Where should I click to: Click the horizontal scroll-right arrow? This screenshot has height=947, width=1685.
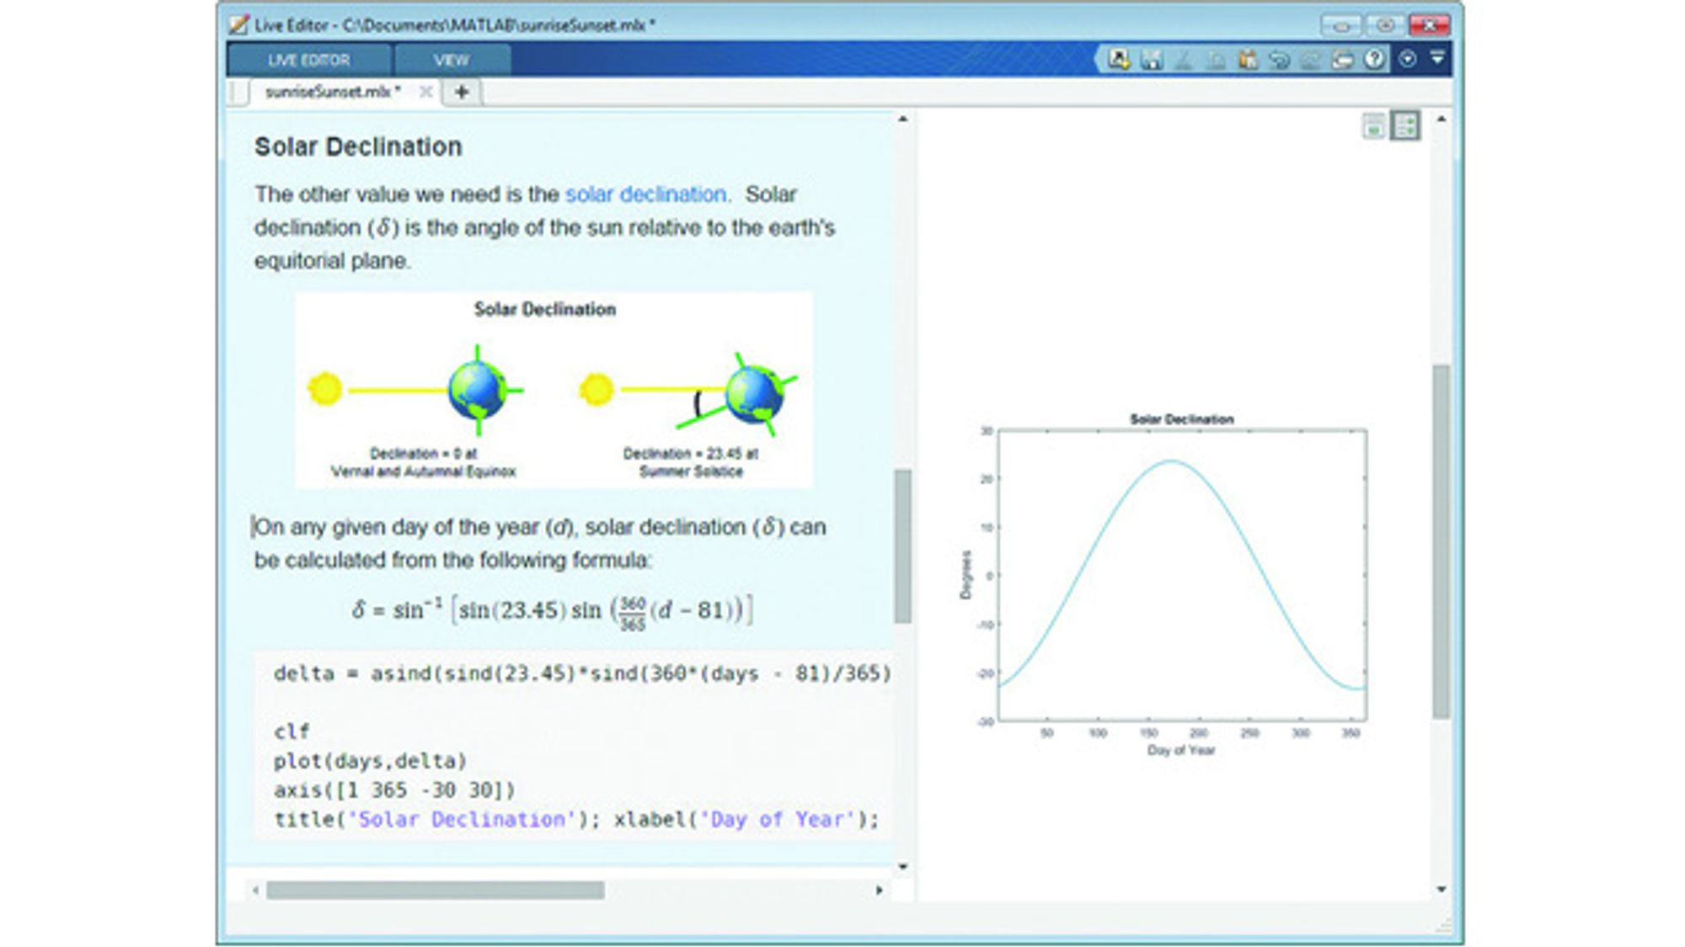[x=879, y=890]
